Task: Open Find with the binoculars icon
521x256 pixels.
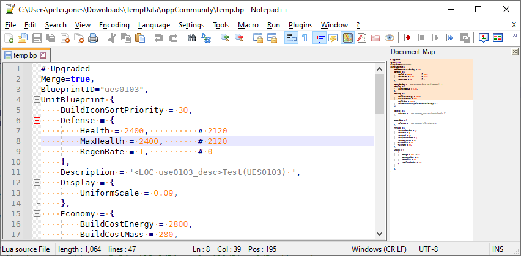Action: click(x=192, y=38)
